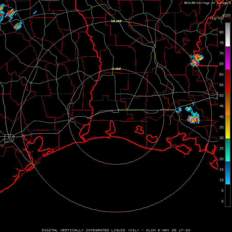Click the 10 value on the color scale
The width and height of the screenshot is (232, 232).
pos(221,180)
